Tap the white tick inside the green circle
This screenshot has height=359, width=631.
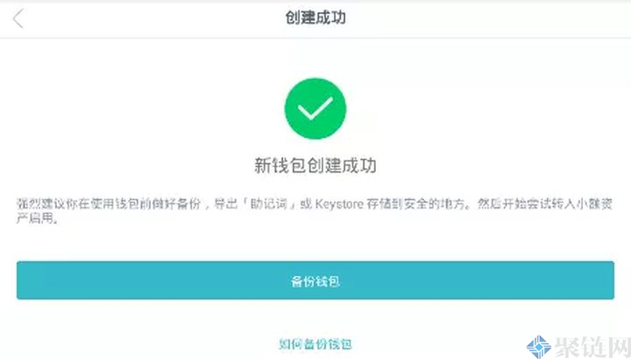pos(315,109)
